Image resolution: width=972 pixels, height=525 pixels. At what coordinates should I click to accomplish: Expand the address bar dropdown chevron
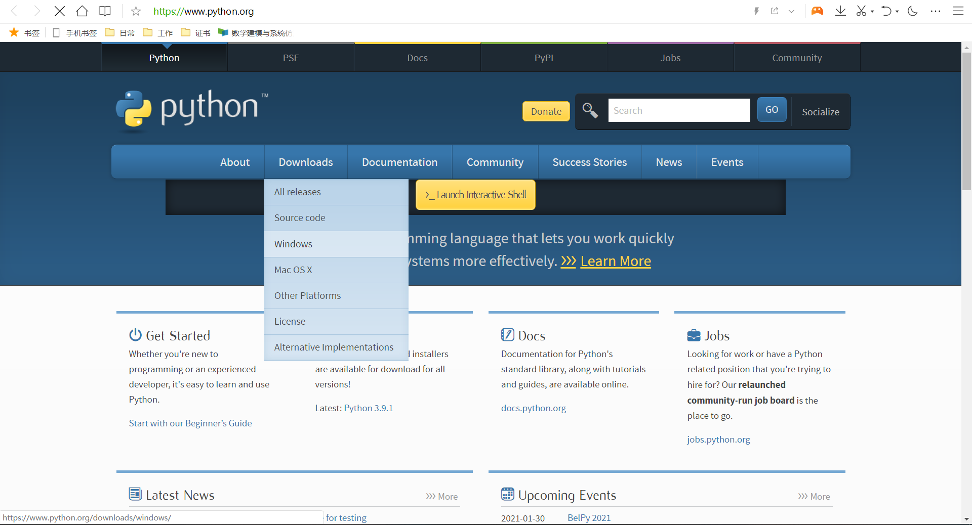tap(791, 11)
